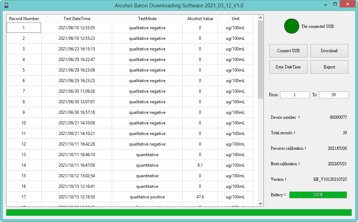Select qualitative negative cell in record 1
The height and width of the screenshot is (222, 358).
147,28
